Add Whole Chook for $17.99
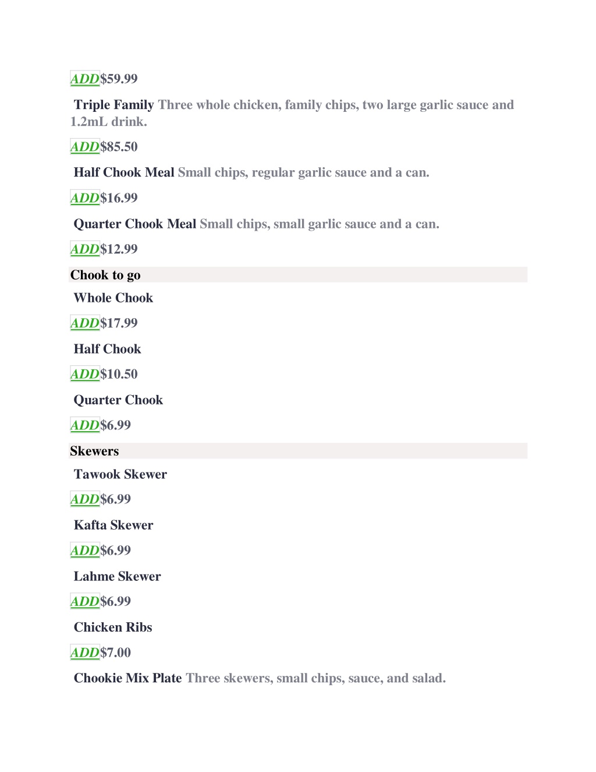Viewport: 596px width, 772px height. [85, 323]
